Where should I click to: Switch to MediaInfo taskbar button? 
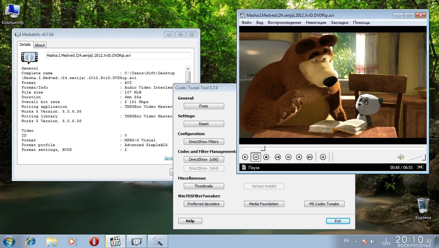pyautogui.click(x=137, y=241)
